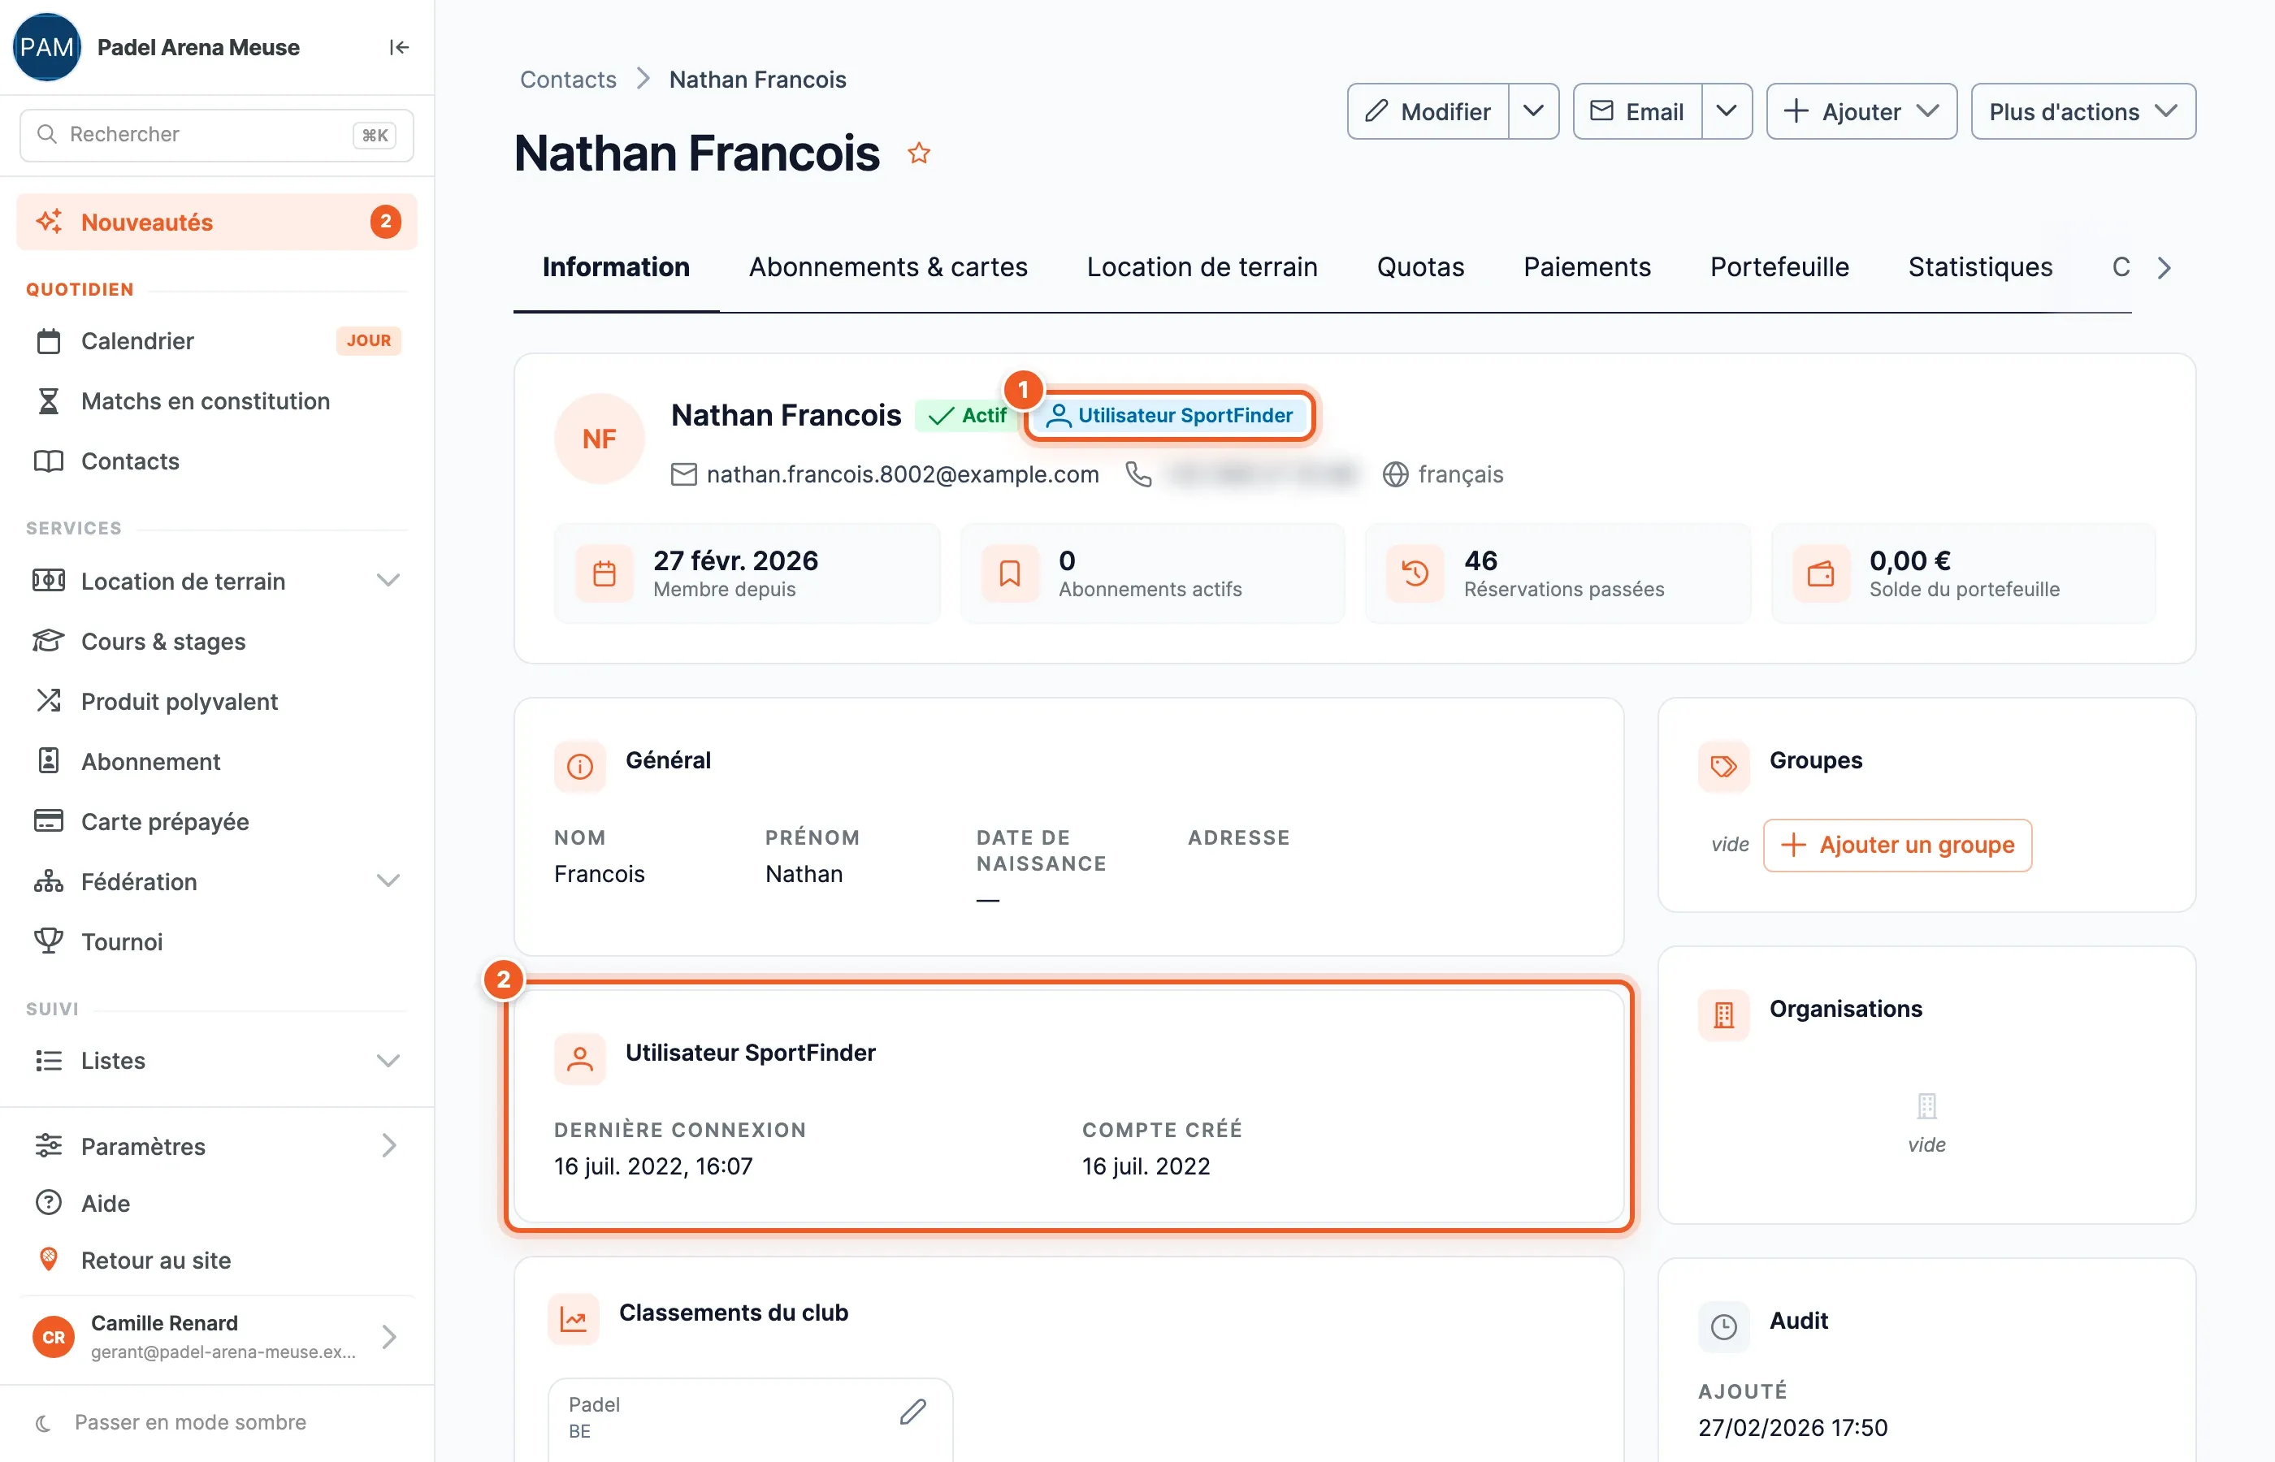The width and height of the screenshot is (2275, 1462).
Task: Open the Portefeuille tab
Action: (1779, 266)
